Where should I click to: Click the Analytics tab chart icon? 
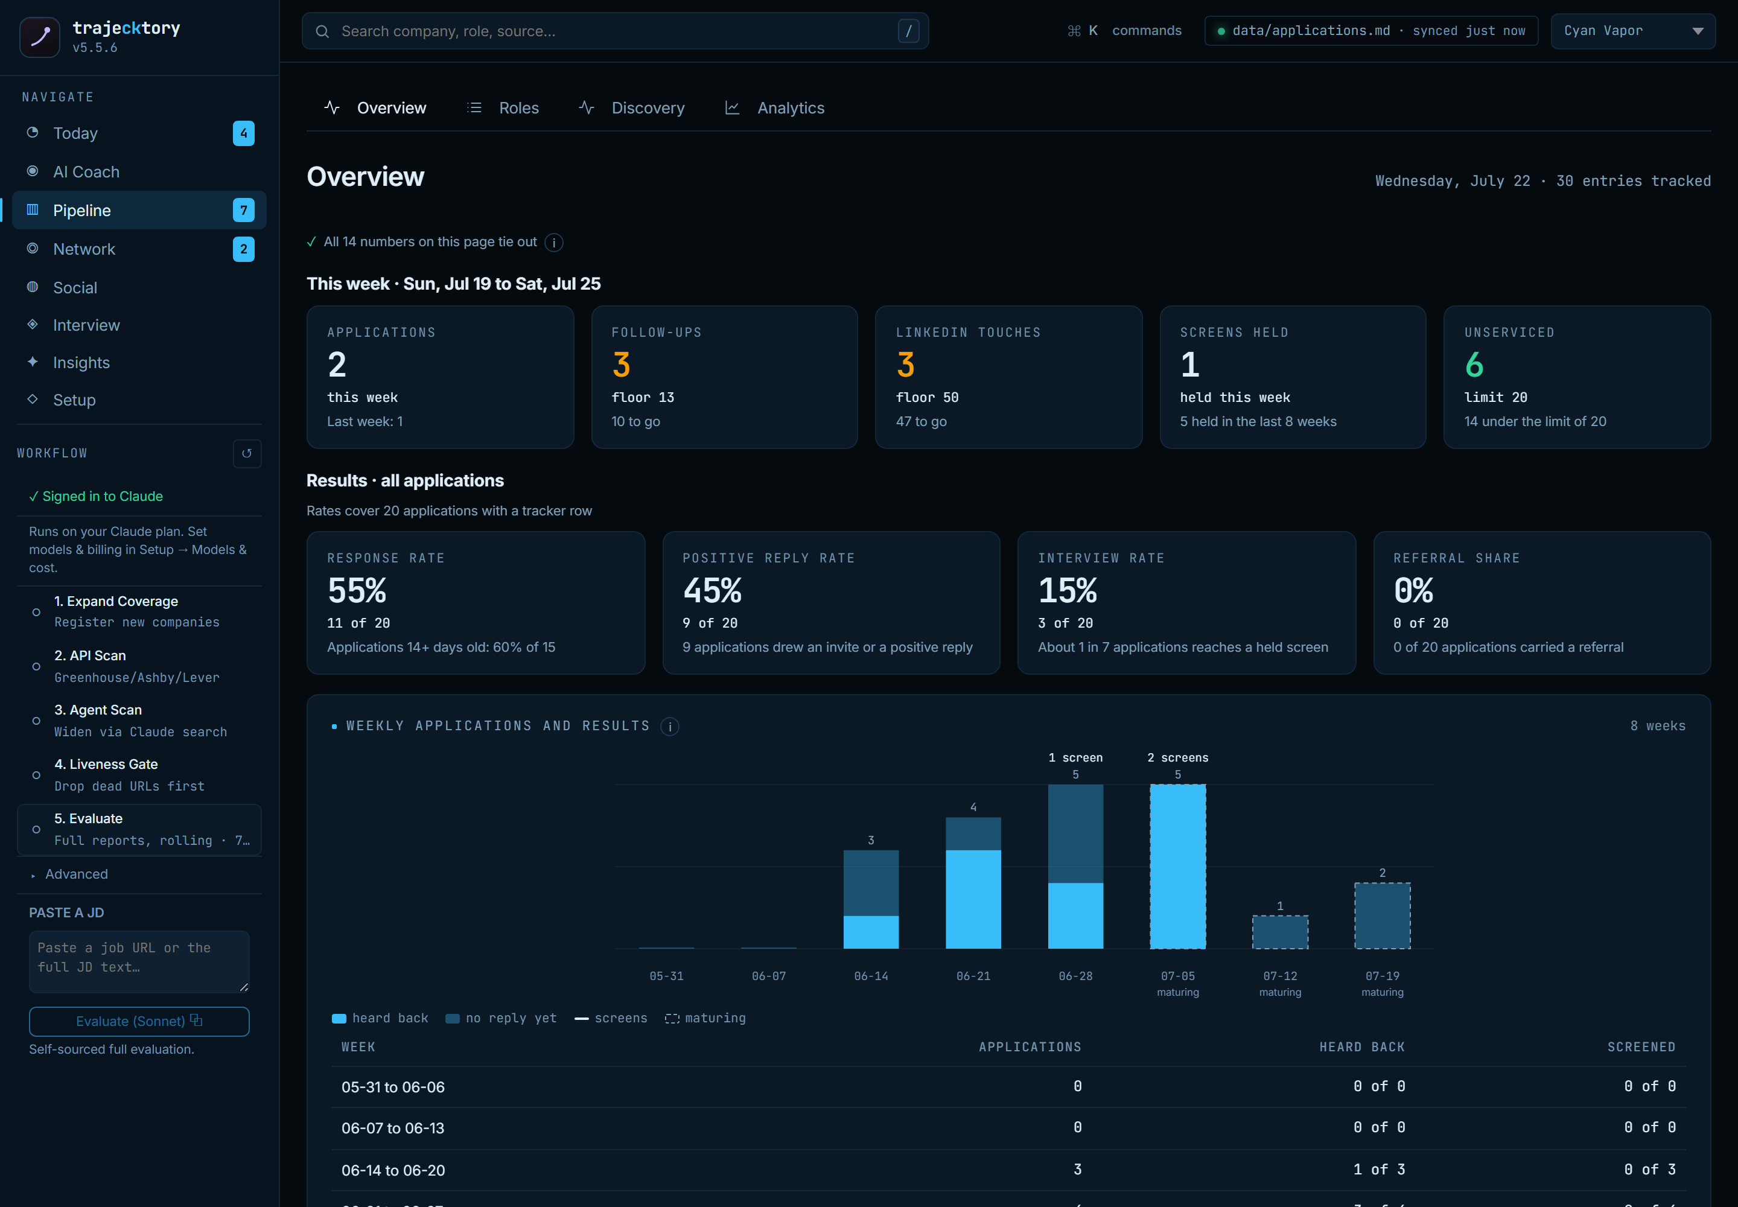click(732, 107)
